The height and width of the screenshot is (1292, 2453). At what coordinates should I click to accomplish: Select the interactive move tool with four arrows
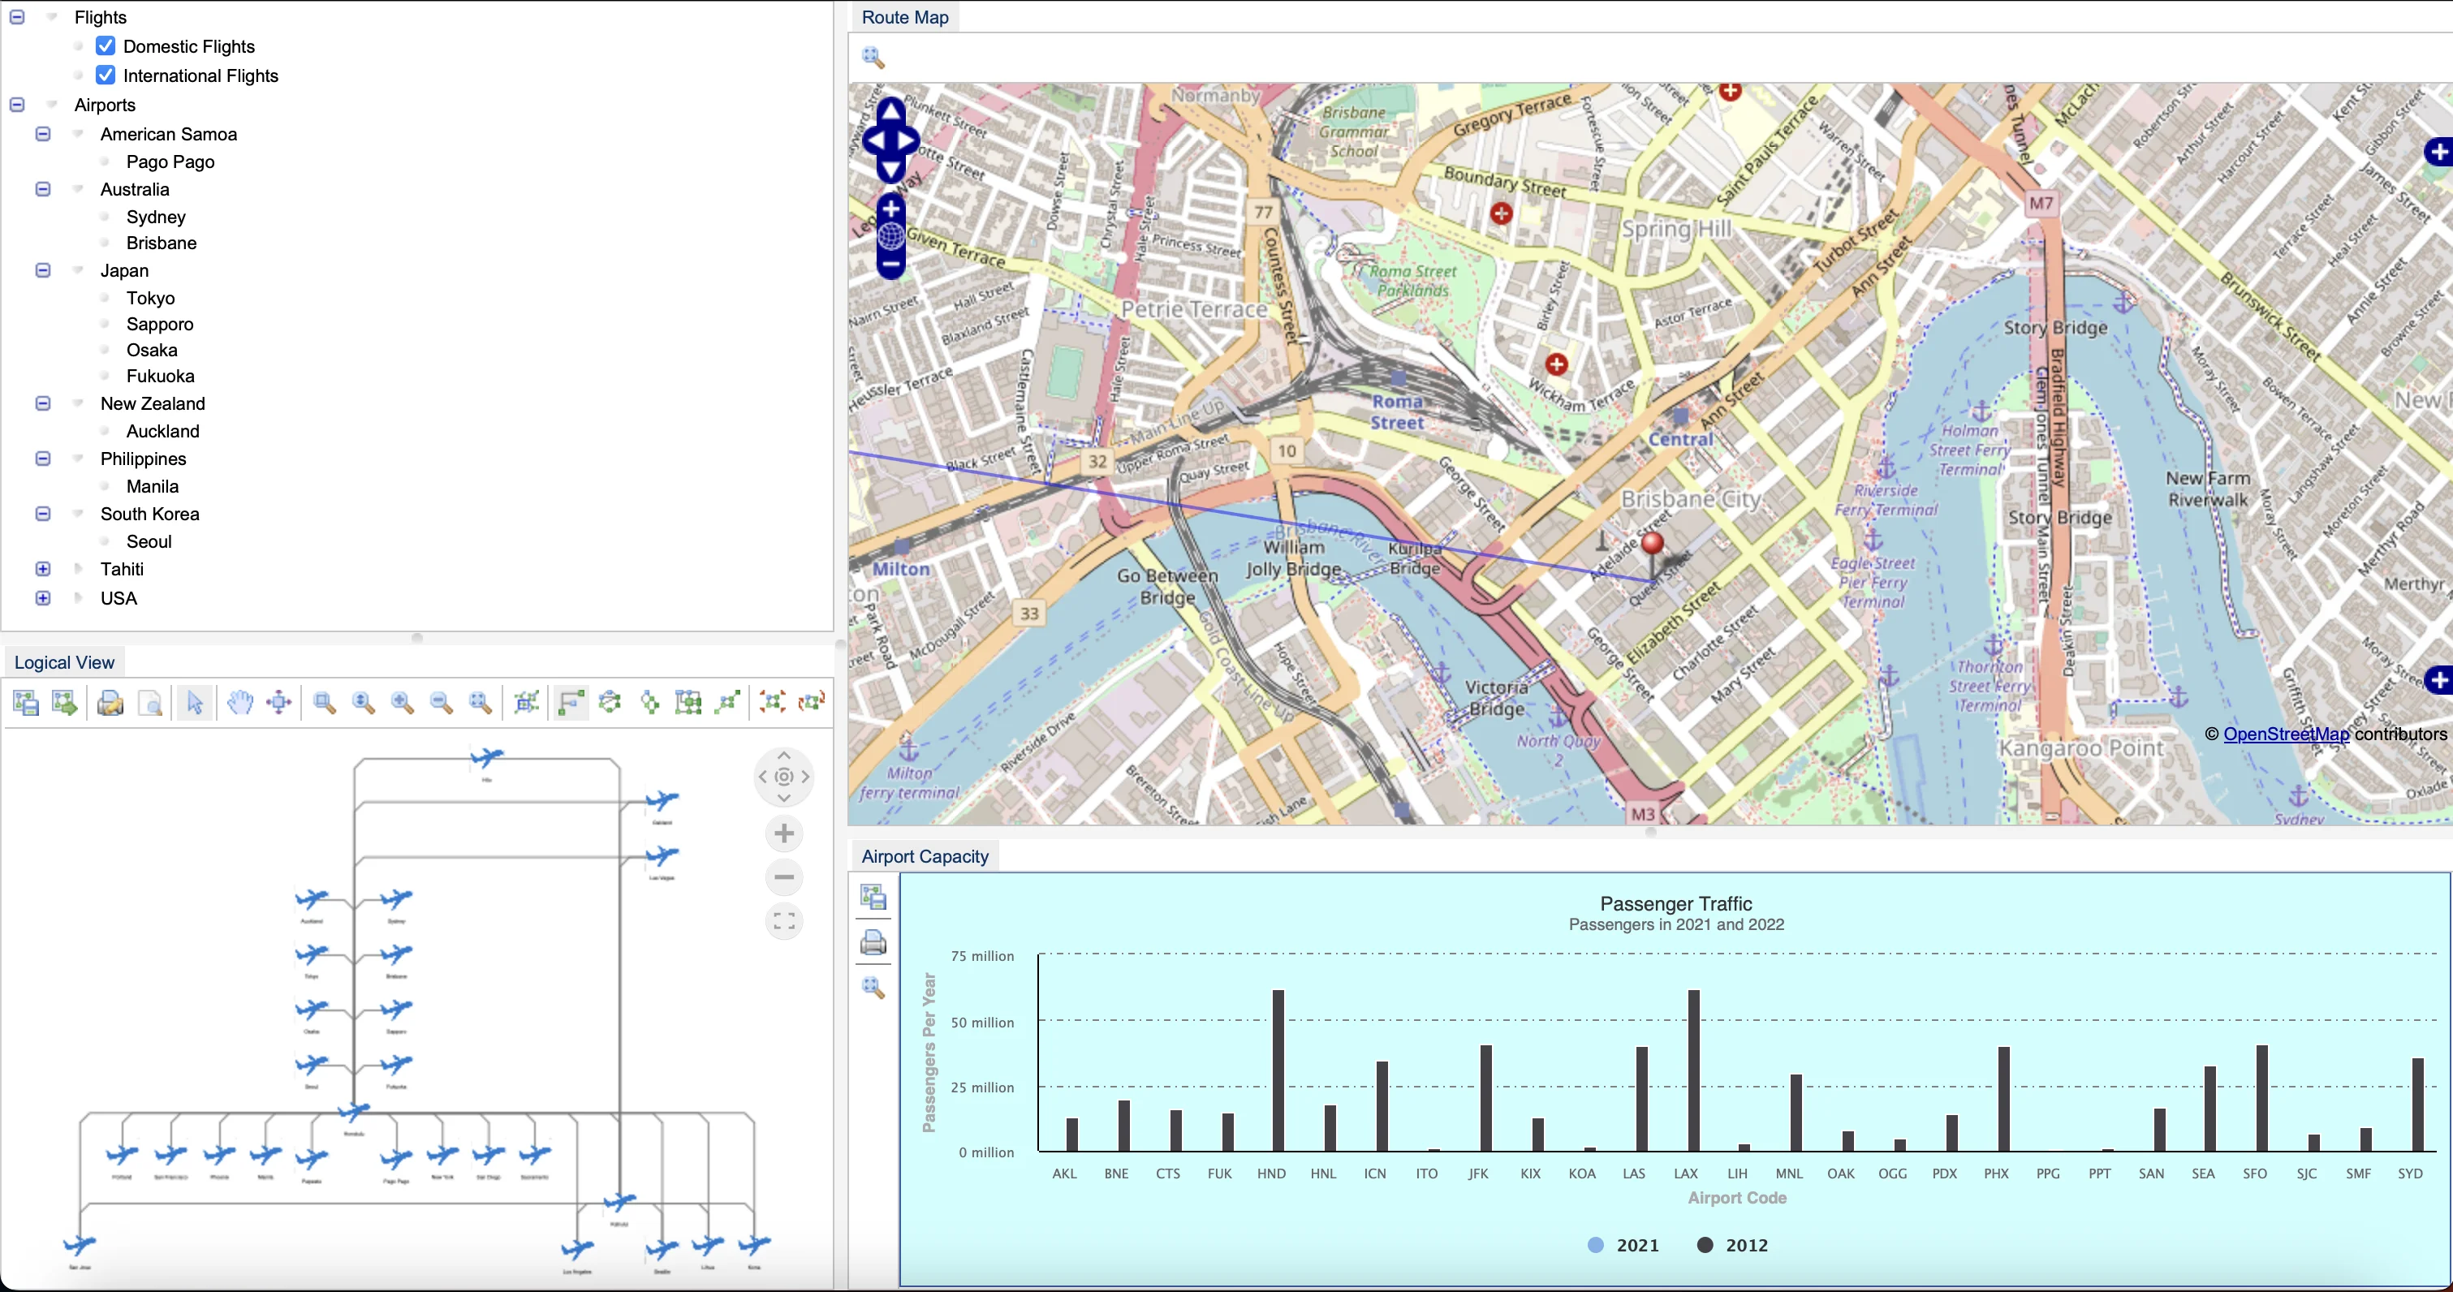click(x=279, y=703)
